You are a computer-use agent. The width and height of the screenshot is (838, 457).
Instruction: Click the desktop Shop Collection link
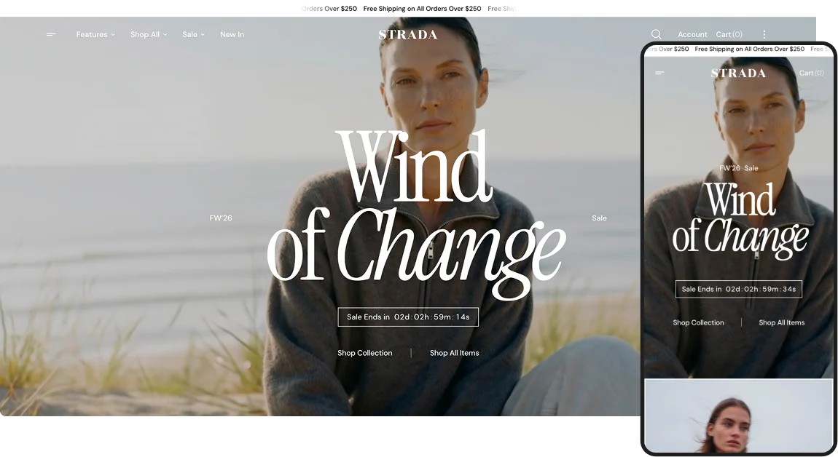(x=364, y=353)
